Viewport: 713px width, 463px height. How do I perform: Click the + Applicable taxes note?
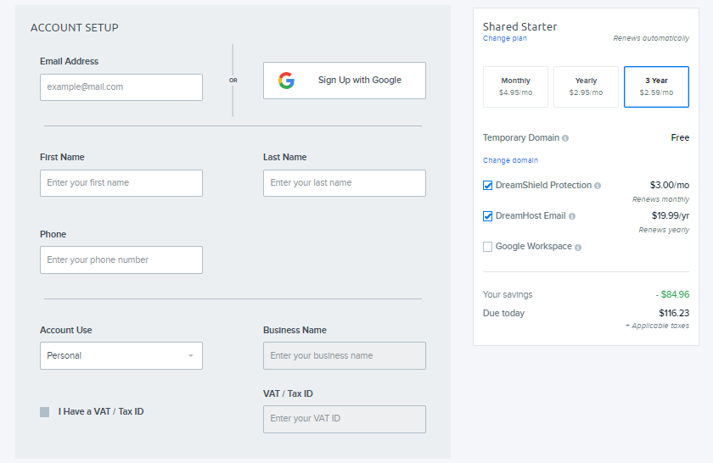(657, 326)
